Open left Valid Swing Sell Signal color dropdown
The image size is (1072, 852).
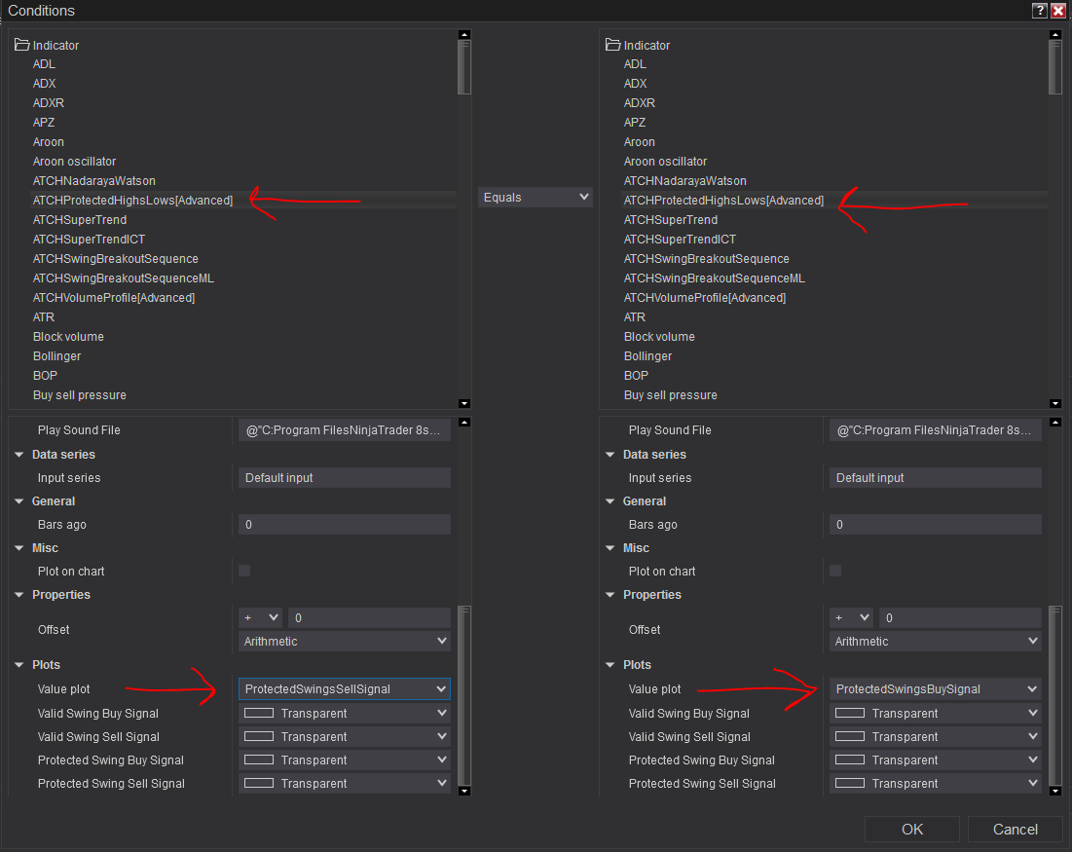click(345, 736)
